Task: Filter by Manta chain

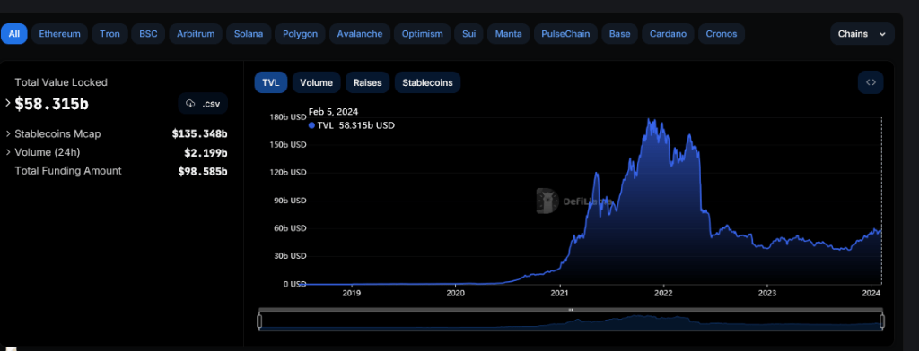Action: pos(508,34)
